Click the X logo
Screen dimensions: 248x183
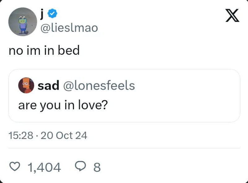coord(232,15)
